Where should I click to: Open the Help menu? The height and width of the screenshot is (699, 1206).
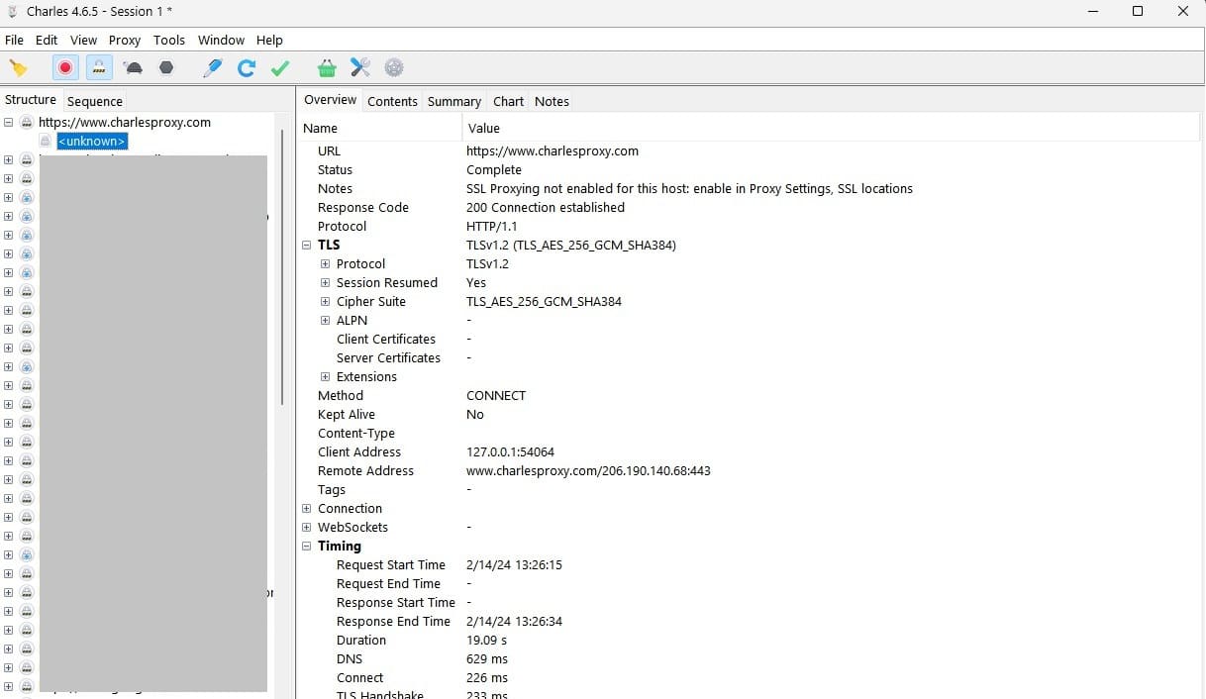tap(269, 41)
